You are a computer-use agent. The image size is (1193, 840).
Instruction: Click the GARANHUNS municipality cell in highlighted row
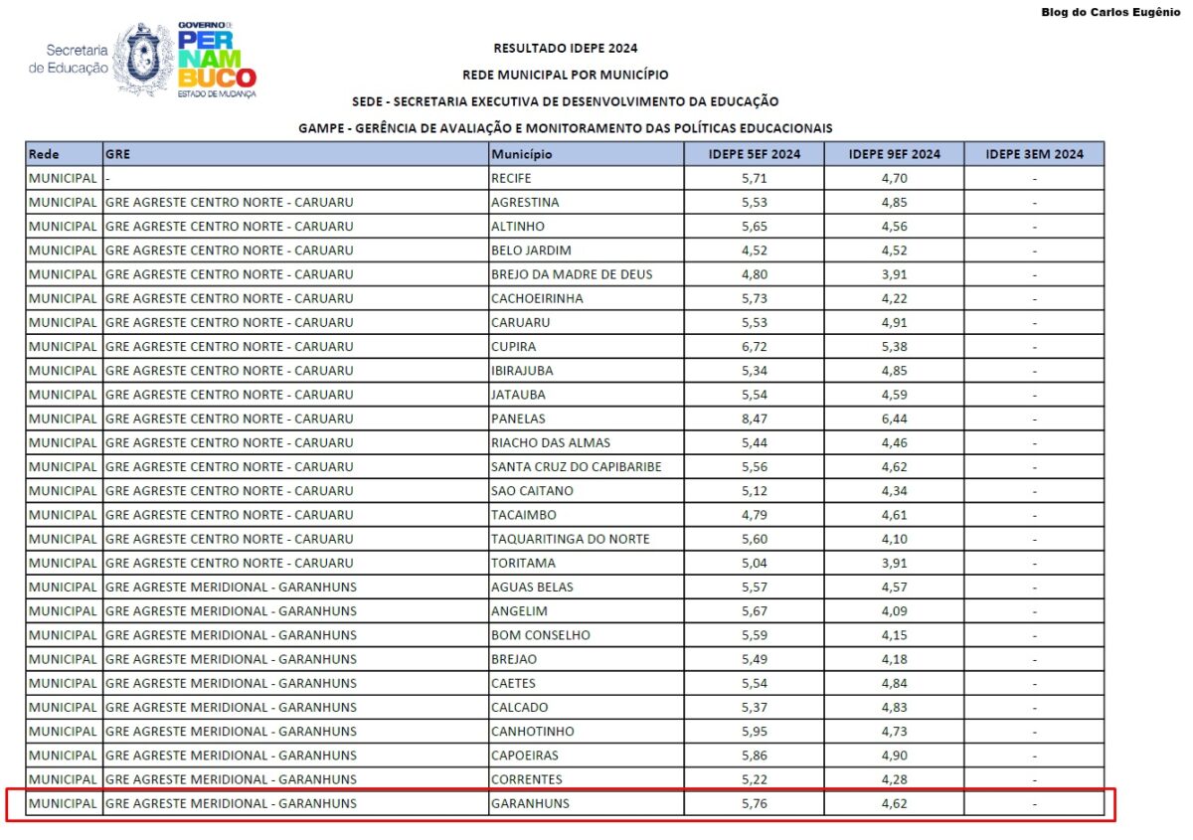tap(530, 803)
